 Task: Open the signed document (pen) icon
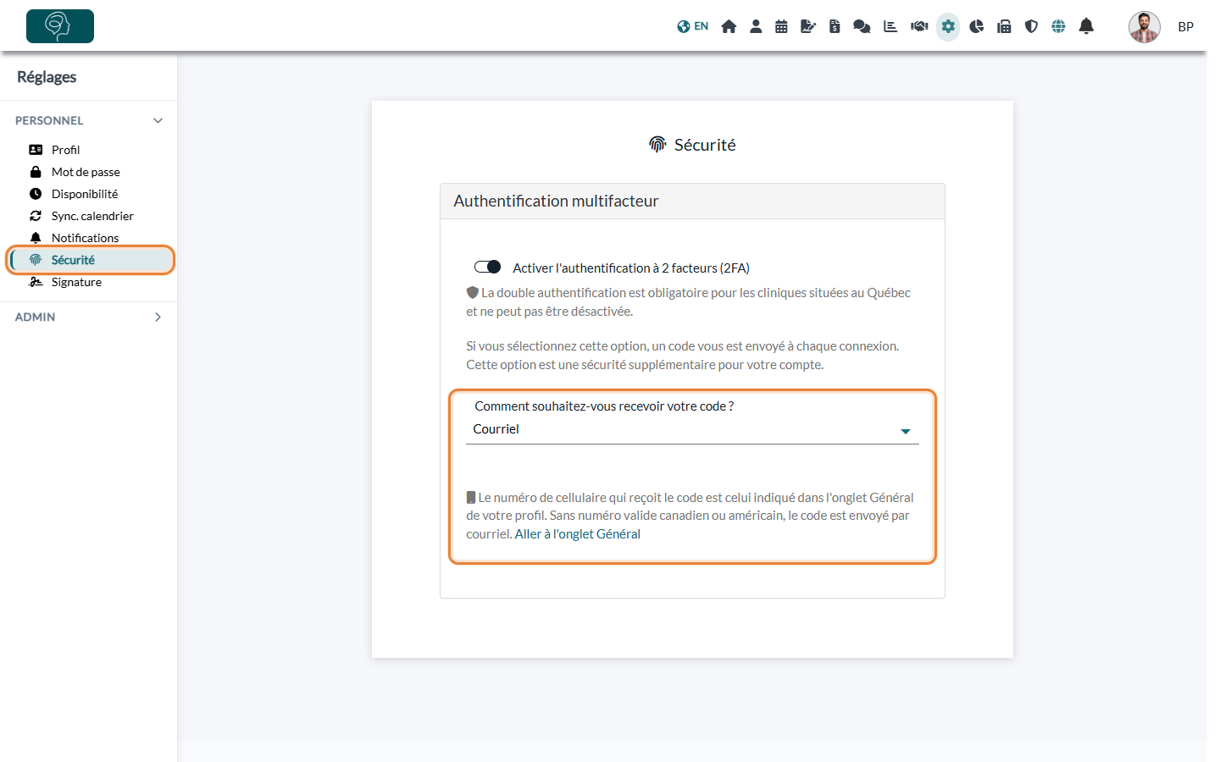808,26
